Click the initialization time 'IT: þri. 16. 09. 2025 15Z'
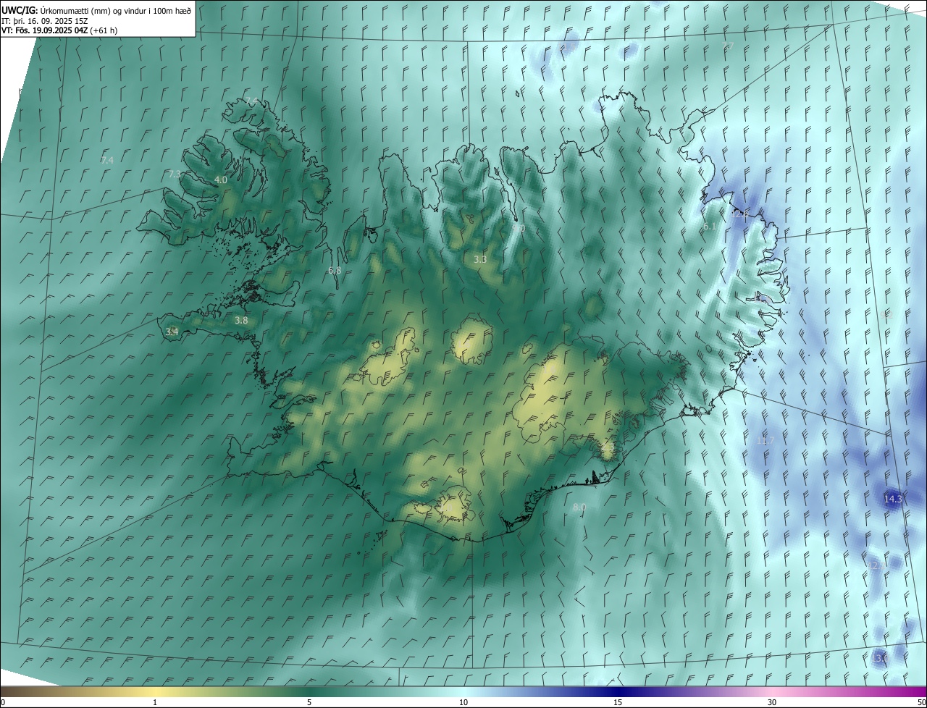 [44, 21]
